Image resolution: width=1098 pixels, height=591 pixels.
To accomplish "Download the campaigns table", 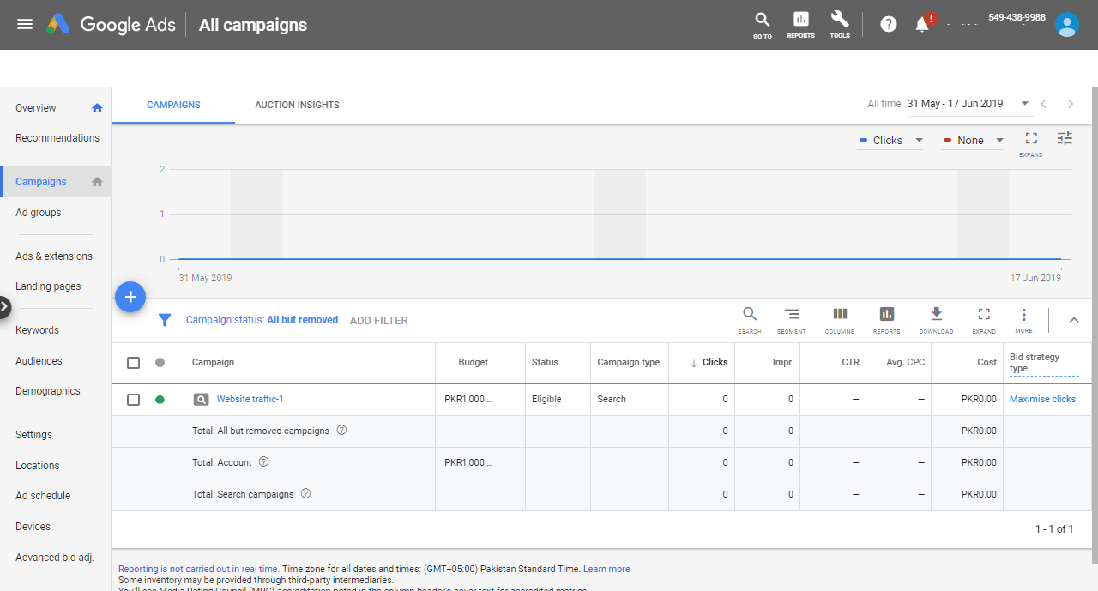I will click(x=936, y=318).
